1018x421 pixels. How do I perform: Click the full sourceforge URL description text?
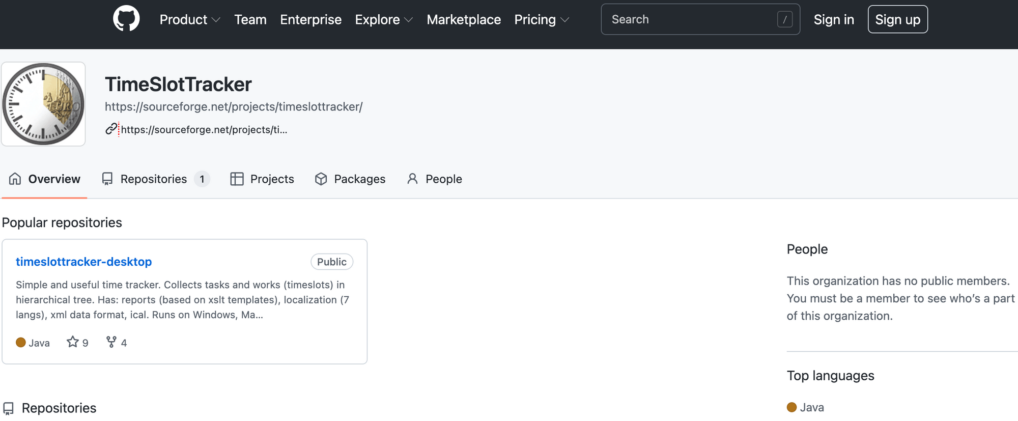[234, 107]
